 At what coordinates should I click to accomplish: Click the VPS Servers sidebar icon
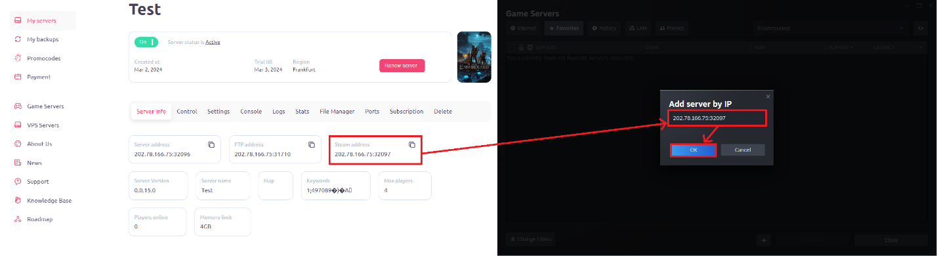(18, 125)
